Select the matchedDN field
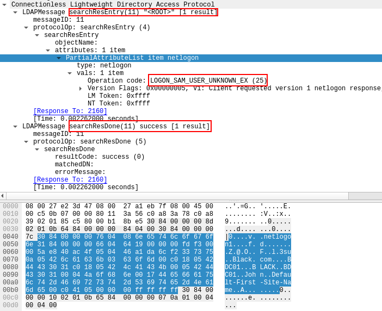 pyautogui.click(x=74, y=164)
